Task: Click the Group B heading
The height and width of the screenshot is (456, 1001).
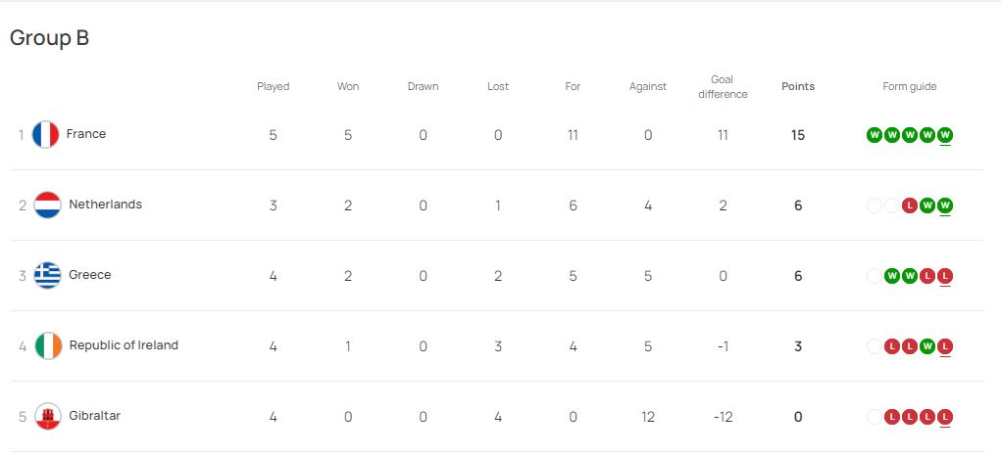Action: [49, 38]
